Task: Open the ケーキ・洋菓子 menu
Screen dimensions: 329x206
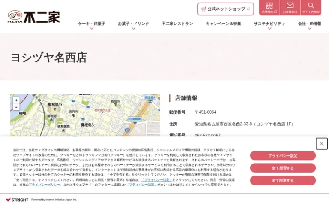Action: tap(92, 24)
